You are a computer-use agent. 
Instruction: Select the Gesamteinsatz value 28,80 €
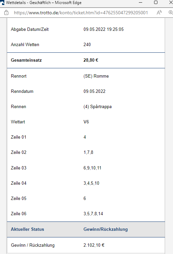(91, 60)
